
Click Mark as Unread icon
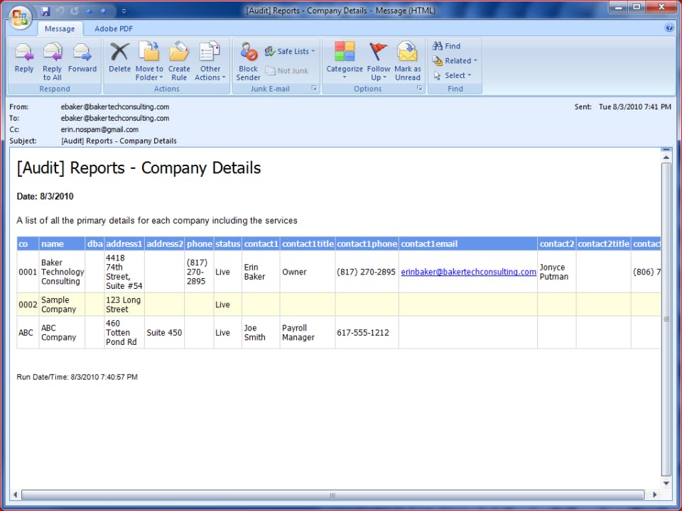[408, 61]
